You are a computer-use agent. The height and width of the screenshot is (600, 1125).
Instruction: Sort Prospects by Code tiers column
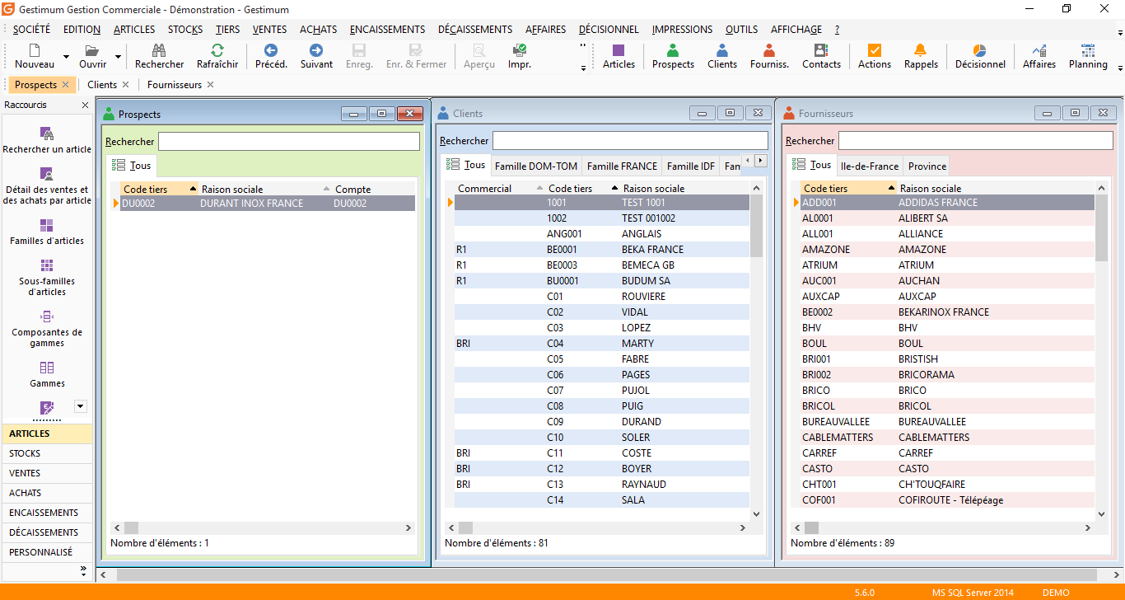tap(159, 189)
